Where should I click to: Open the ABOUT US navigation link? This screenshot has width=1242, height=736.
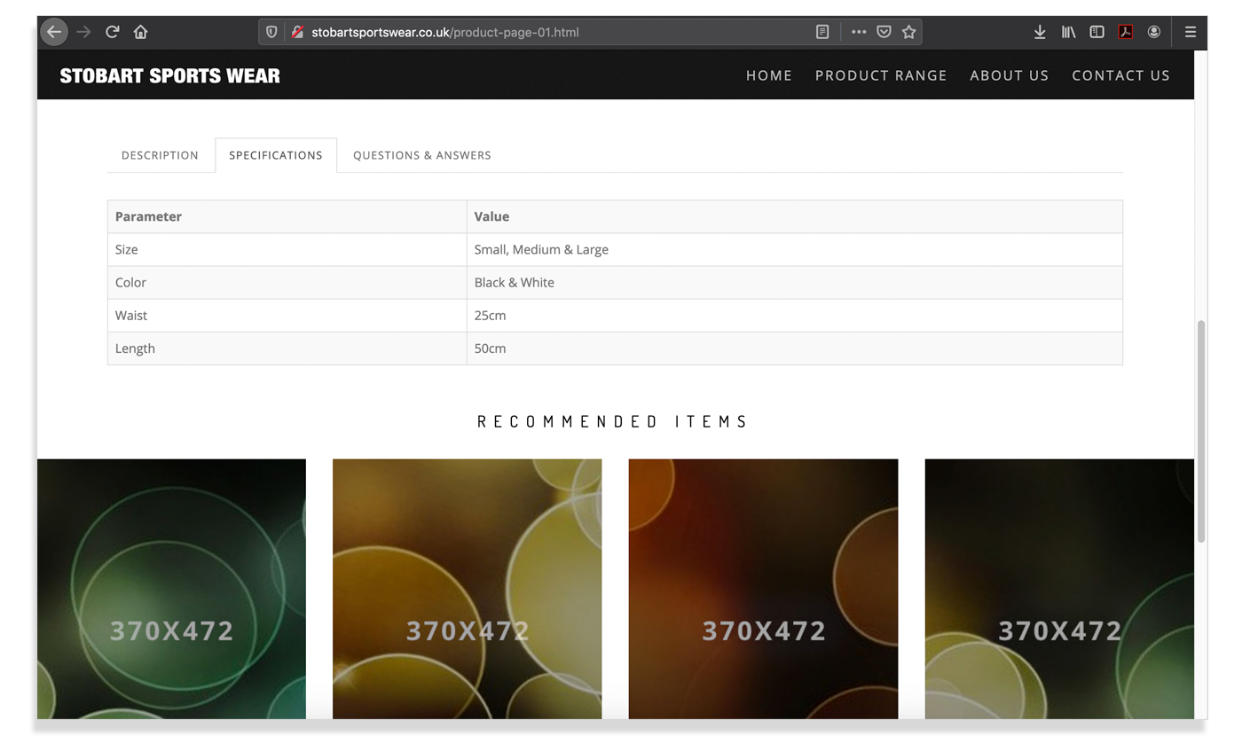pyautogui.click(x=1010, y=75)
